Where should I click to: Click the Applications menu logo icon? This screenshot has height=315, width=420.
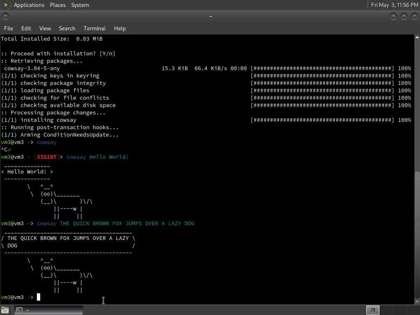pos(7,5)
